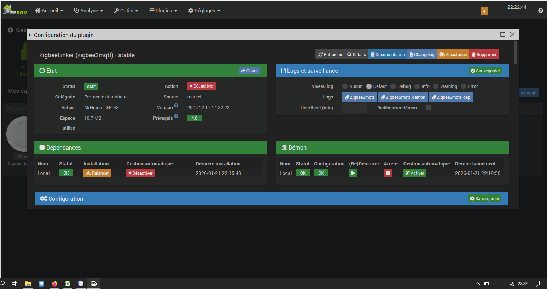The width and height of the screenshot is (547, 289).
Task: Expand the Accueil dropdown menu
Action: click(x=49, y=11)
